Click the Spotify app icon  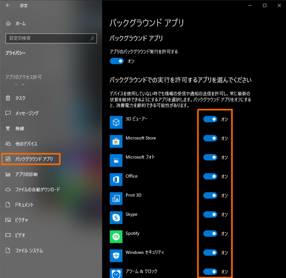[116, 236]
